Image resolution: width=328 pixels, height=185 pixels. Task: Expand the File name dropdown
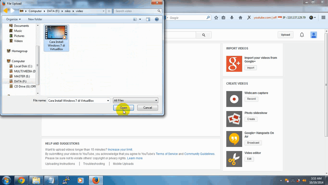(x=108, y=100)
